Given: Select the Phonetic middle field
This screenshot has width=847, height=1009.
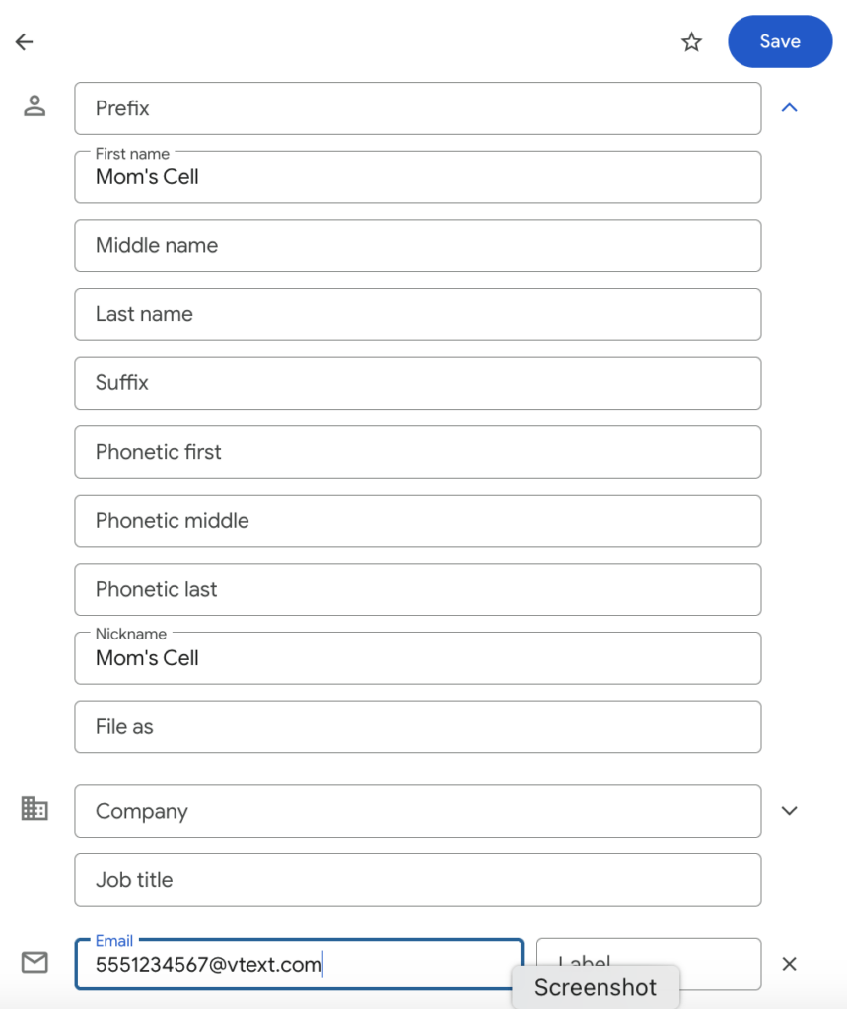Looking at the screenshot, I should [417, 520].
